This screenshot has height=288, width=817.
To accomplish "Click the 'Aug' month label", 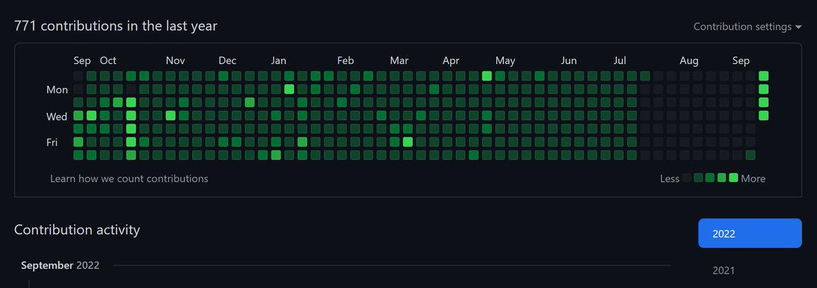I will pos(689,61).
